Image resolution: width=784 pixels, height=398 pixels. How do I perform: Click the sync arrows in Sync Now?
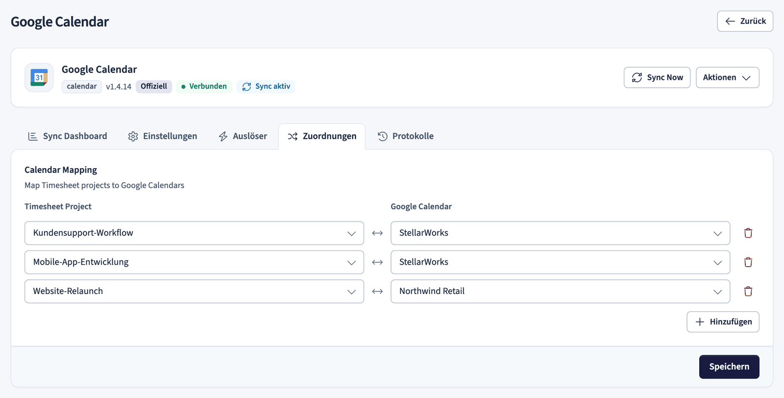pos(637,77)
